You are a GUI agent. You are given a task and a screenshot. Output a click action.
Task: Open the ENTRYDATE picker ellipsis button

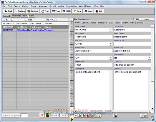coord(111,30)
